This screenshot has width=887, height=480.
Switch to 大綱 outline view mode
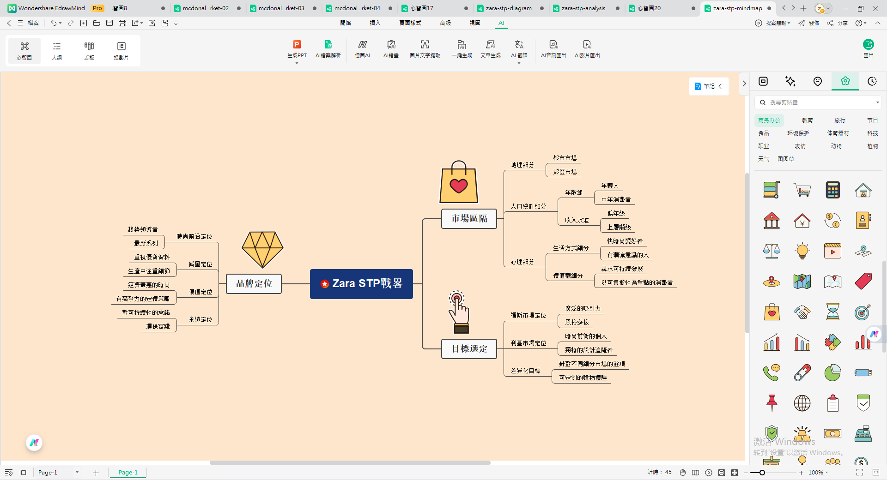pos(57,50)
